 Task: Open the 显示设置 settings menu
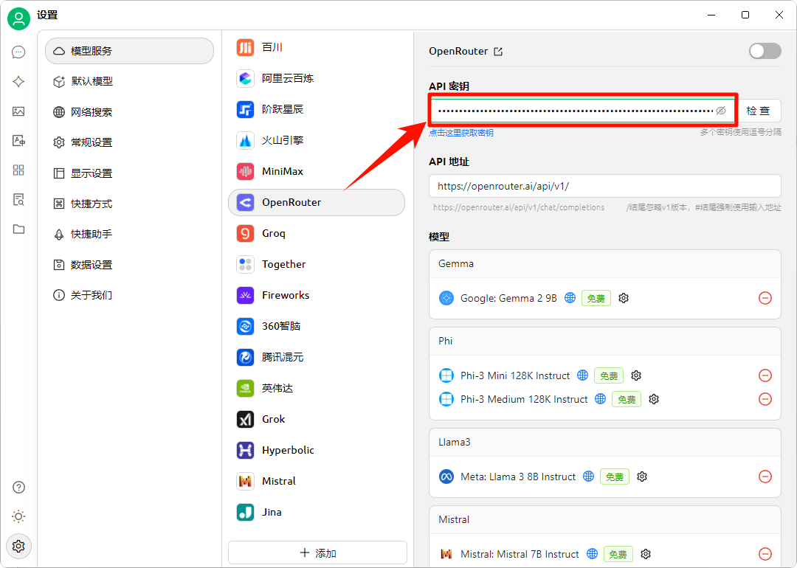coord(129,173)
